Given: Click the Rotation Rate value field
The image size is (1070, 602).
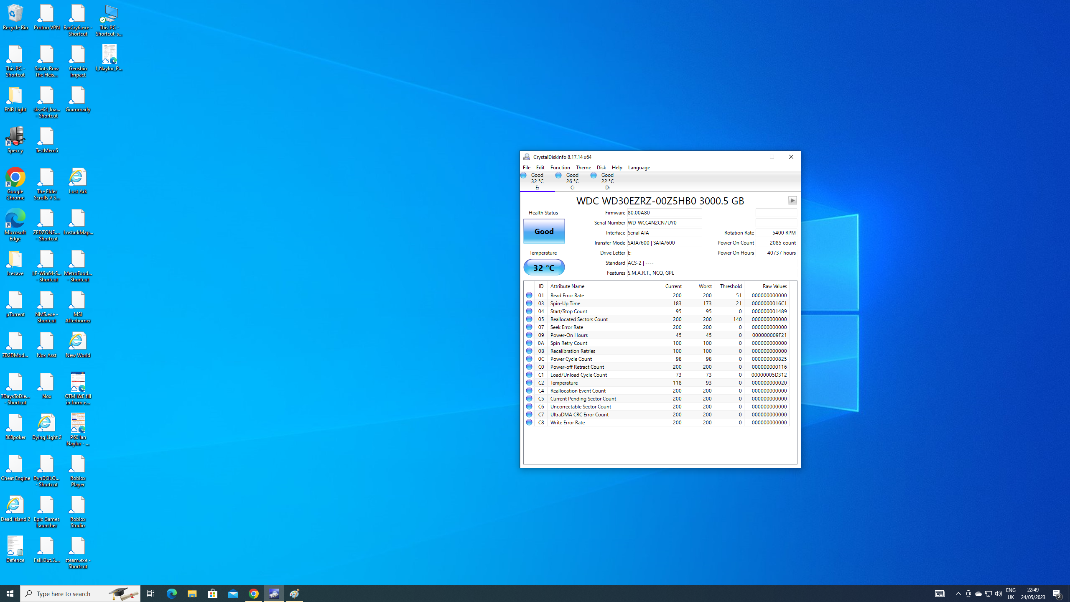Looking at the screenshot, I should 776,233.
